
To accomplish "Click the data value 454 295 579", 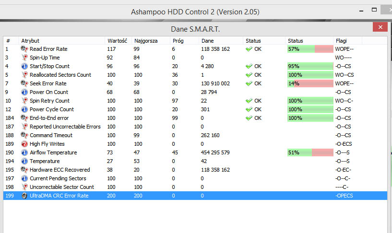I will [x=215, y=152].
